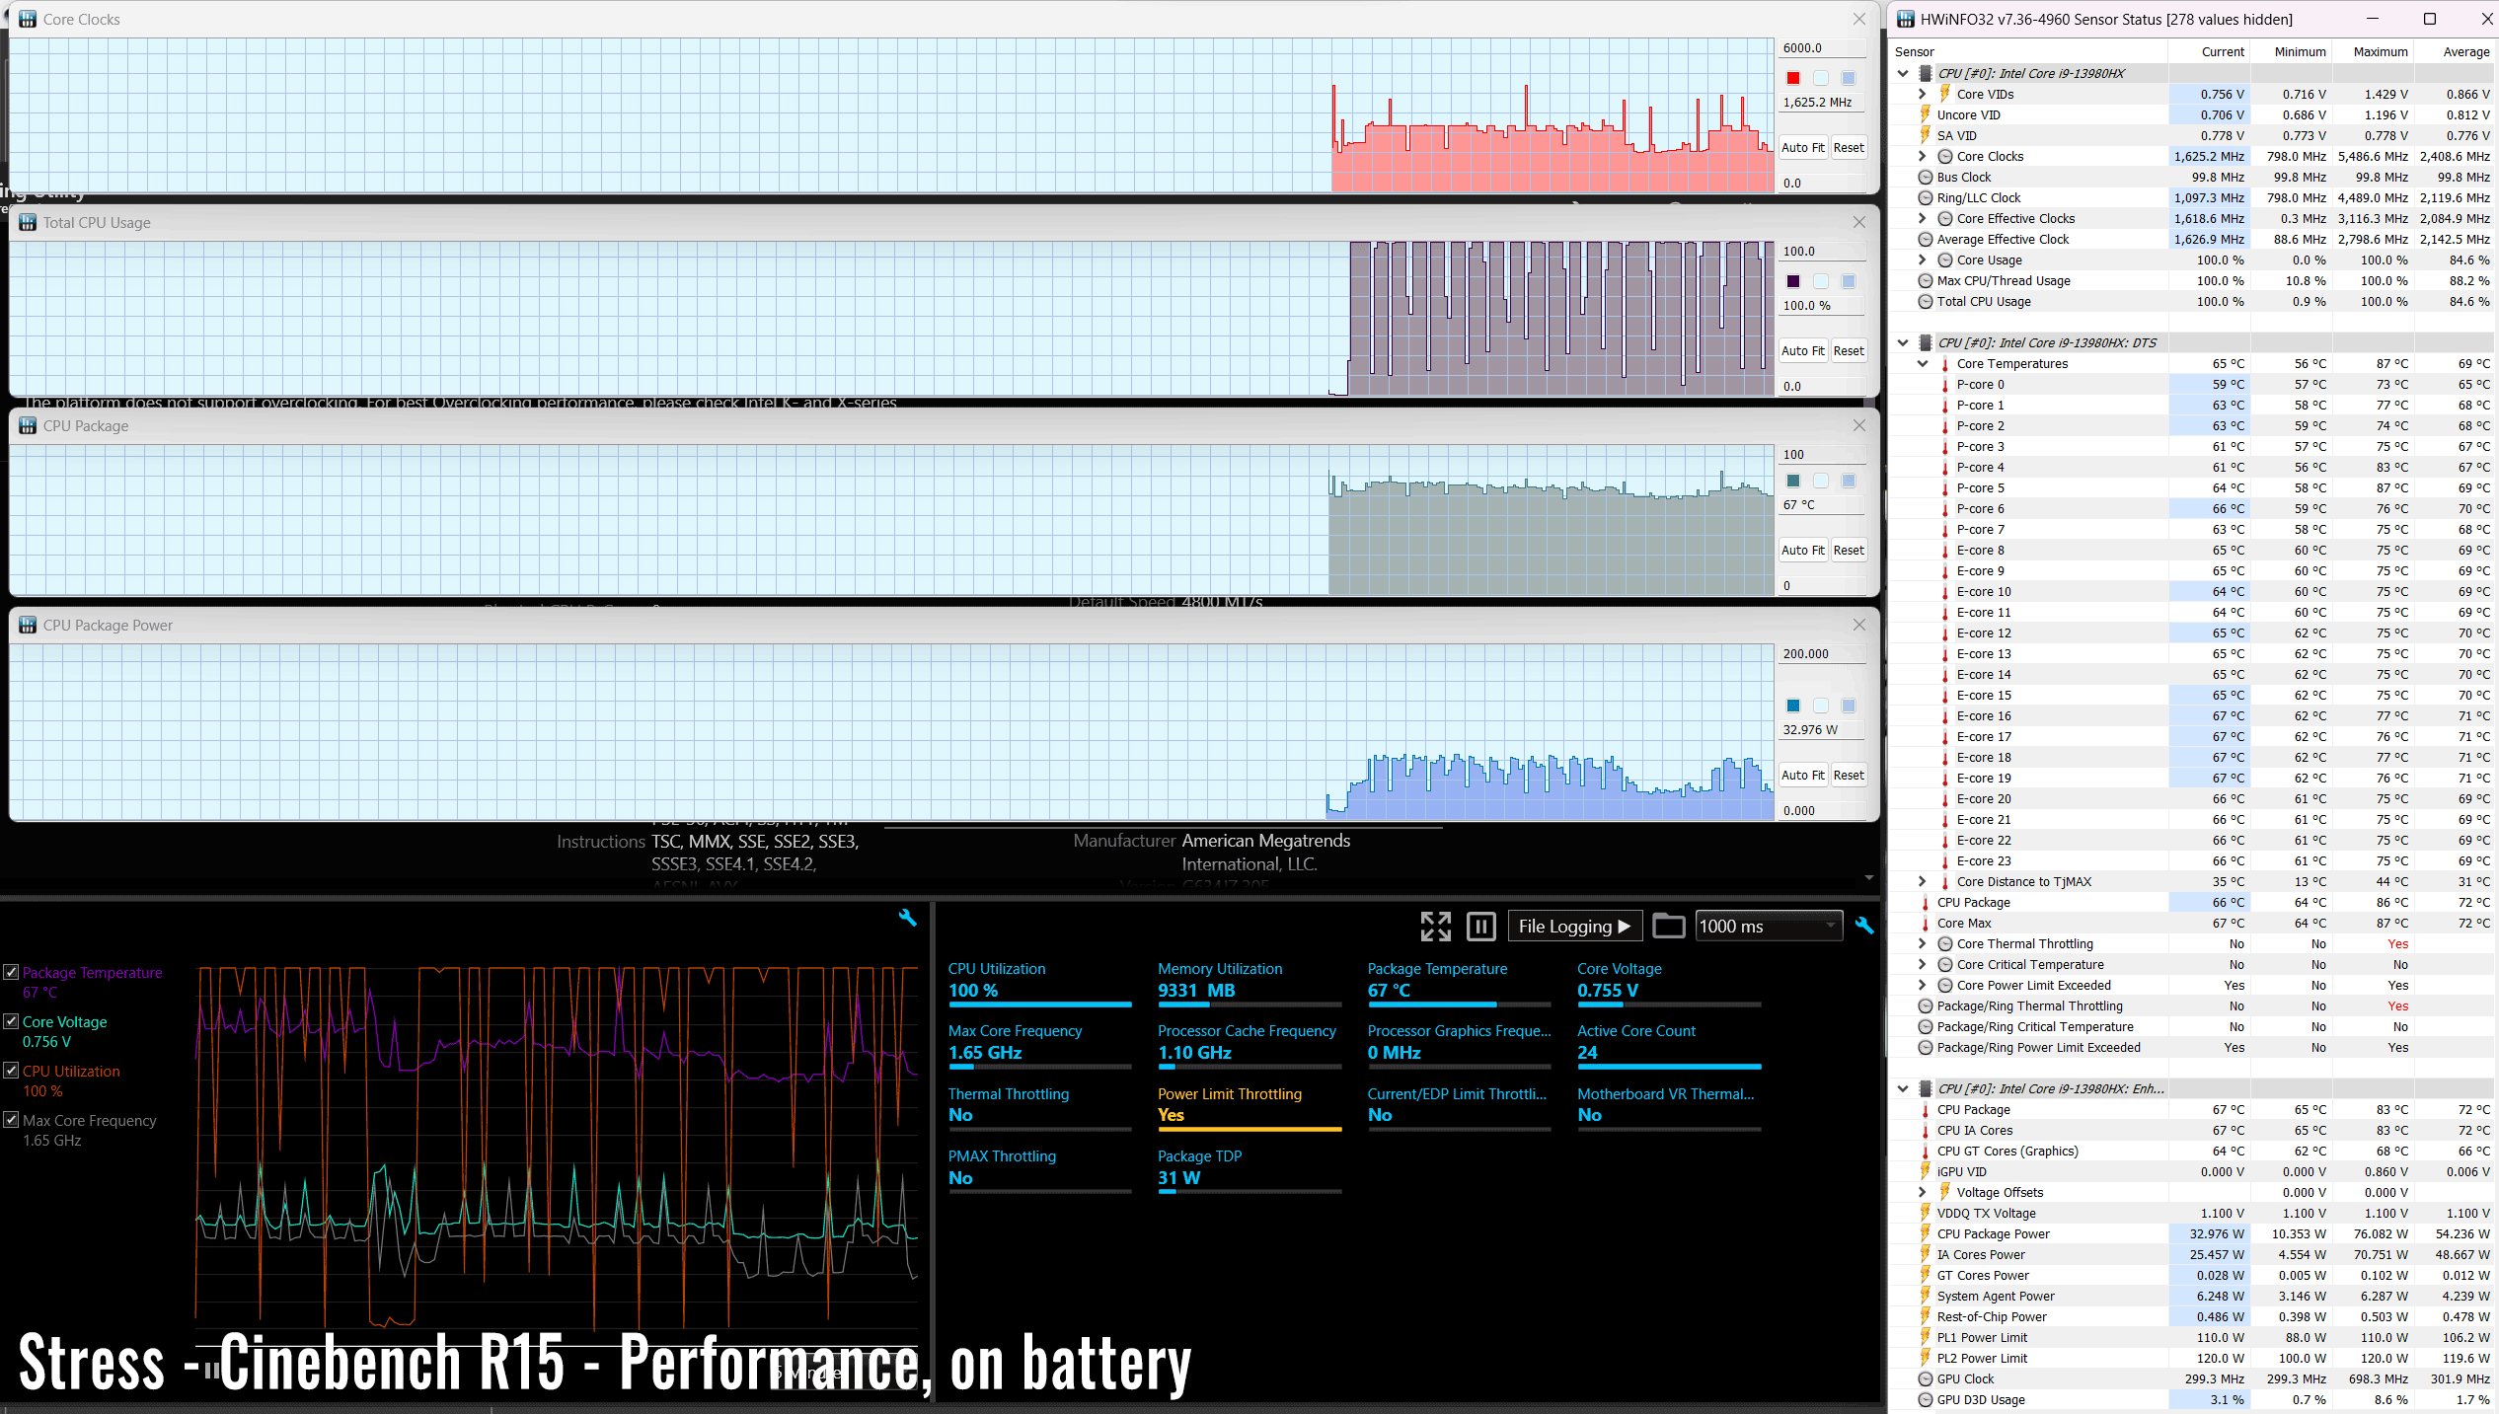
Task: Click the thermometer icon beside P-core 0
Action: pos(1944,384)
